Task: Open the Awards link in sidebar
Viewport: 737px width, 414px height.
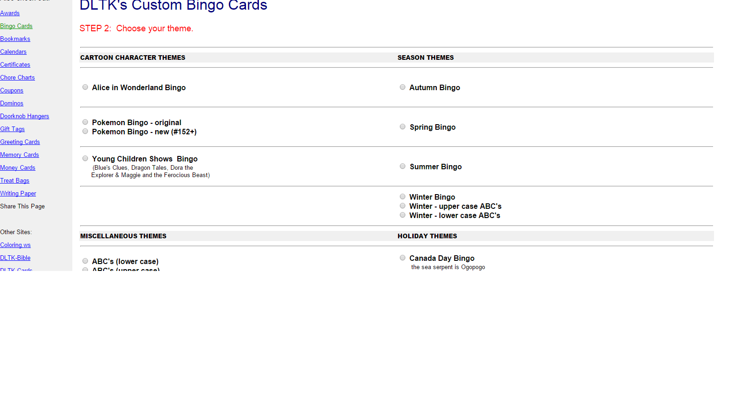Action: pos(10,13)
